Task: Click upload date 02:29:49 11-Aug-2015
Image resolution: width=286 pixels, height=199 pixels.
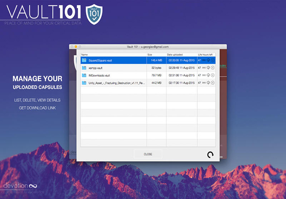Action: (x=181, y=68)
